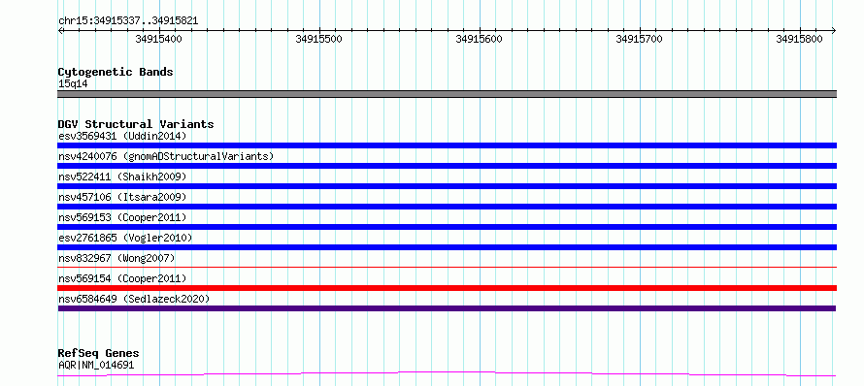Click the 34915800 ruler position label

(x=800, y=39)
